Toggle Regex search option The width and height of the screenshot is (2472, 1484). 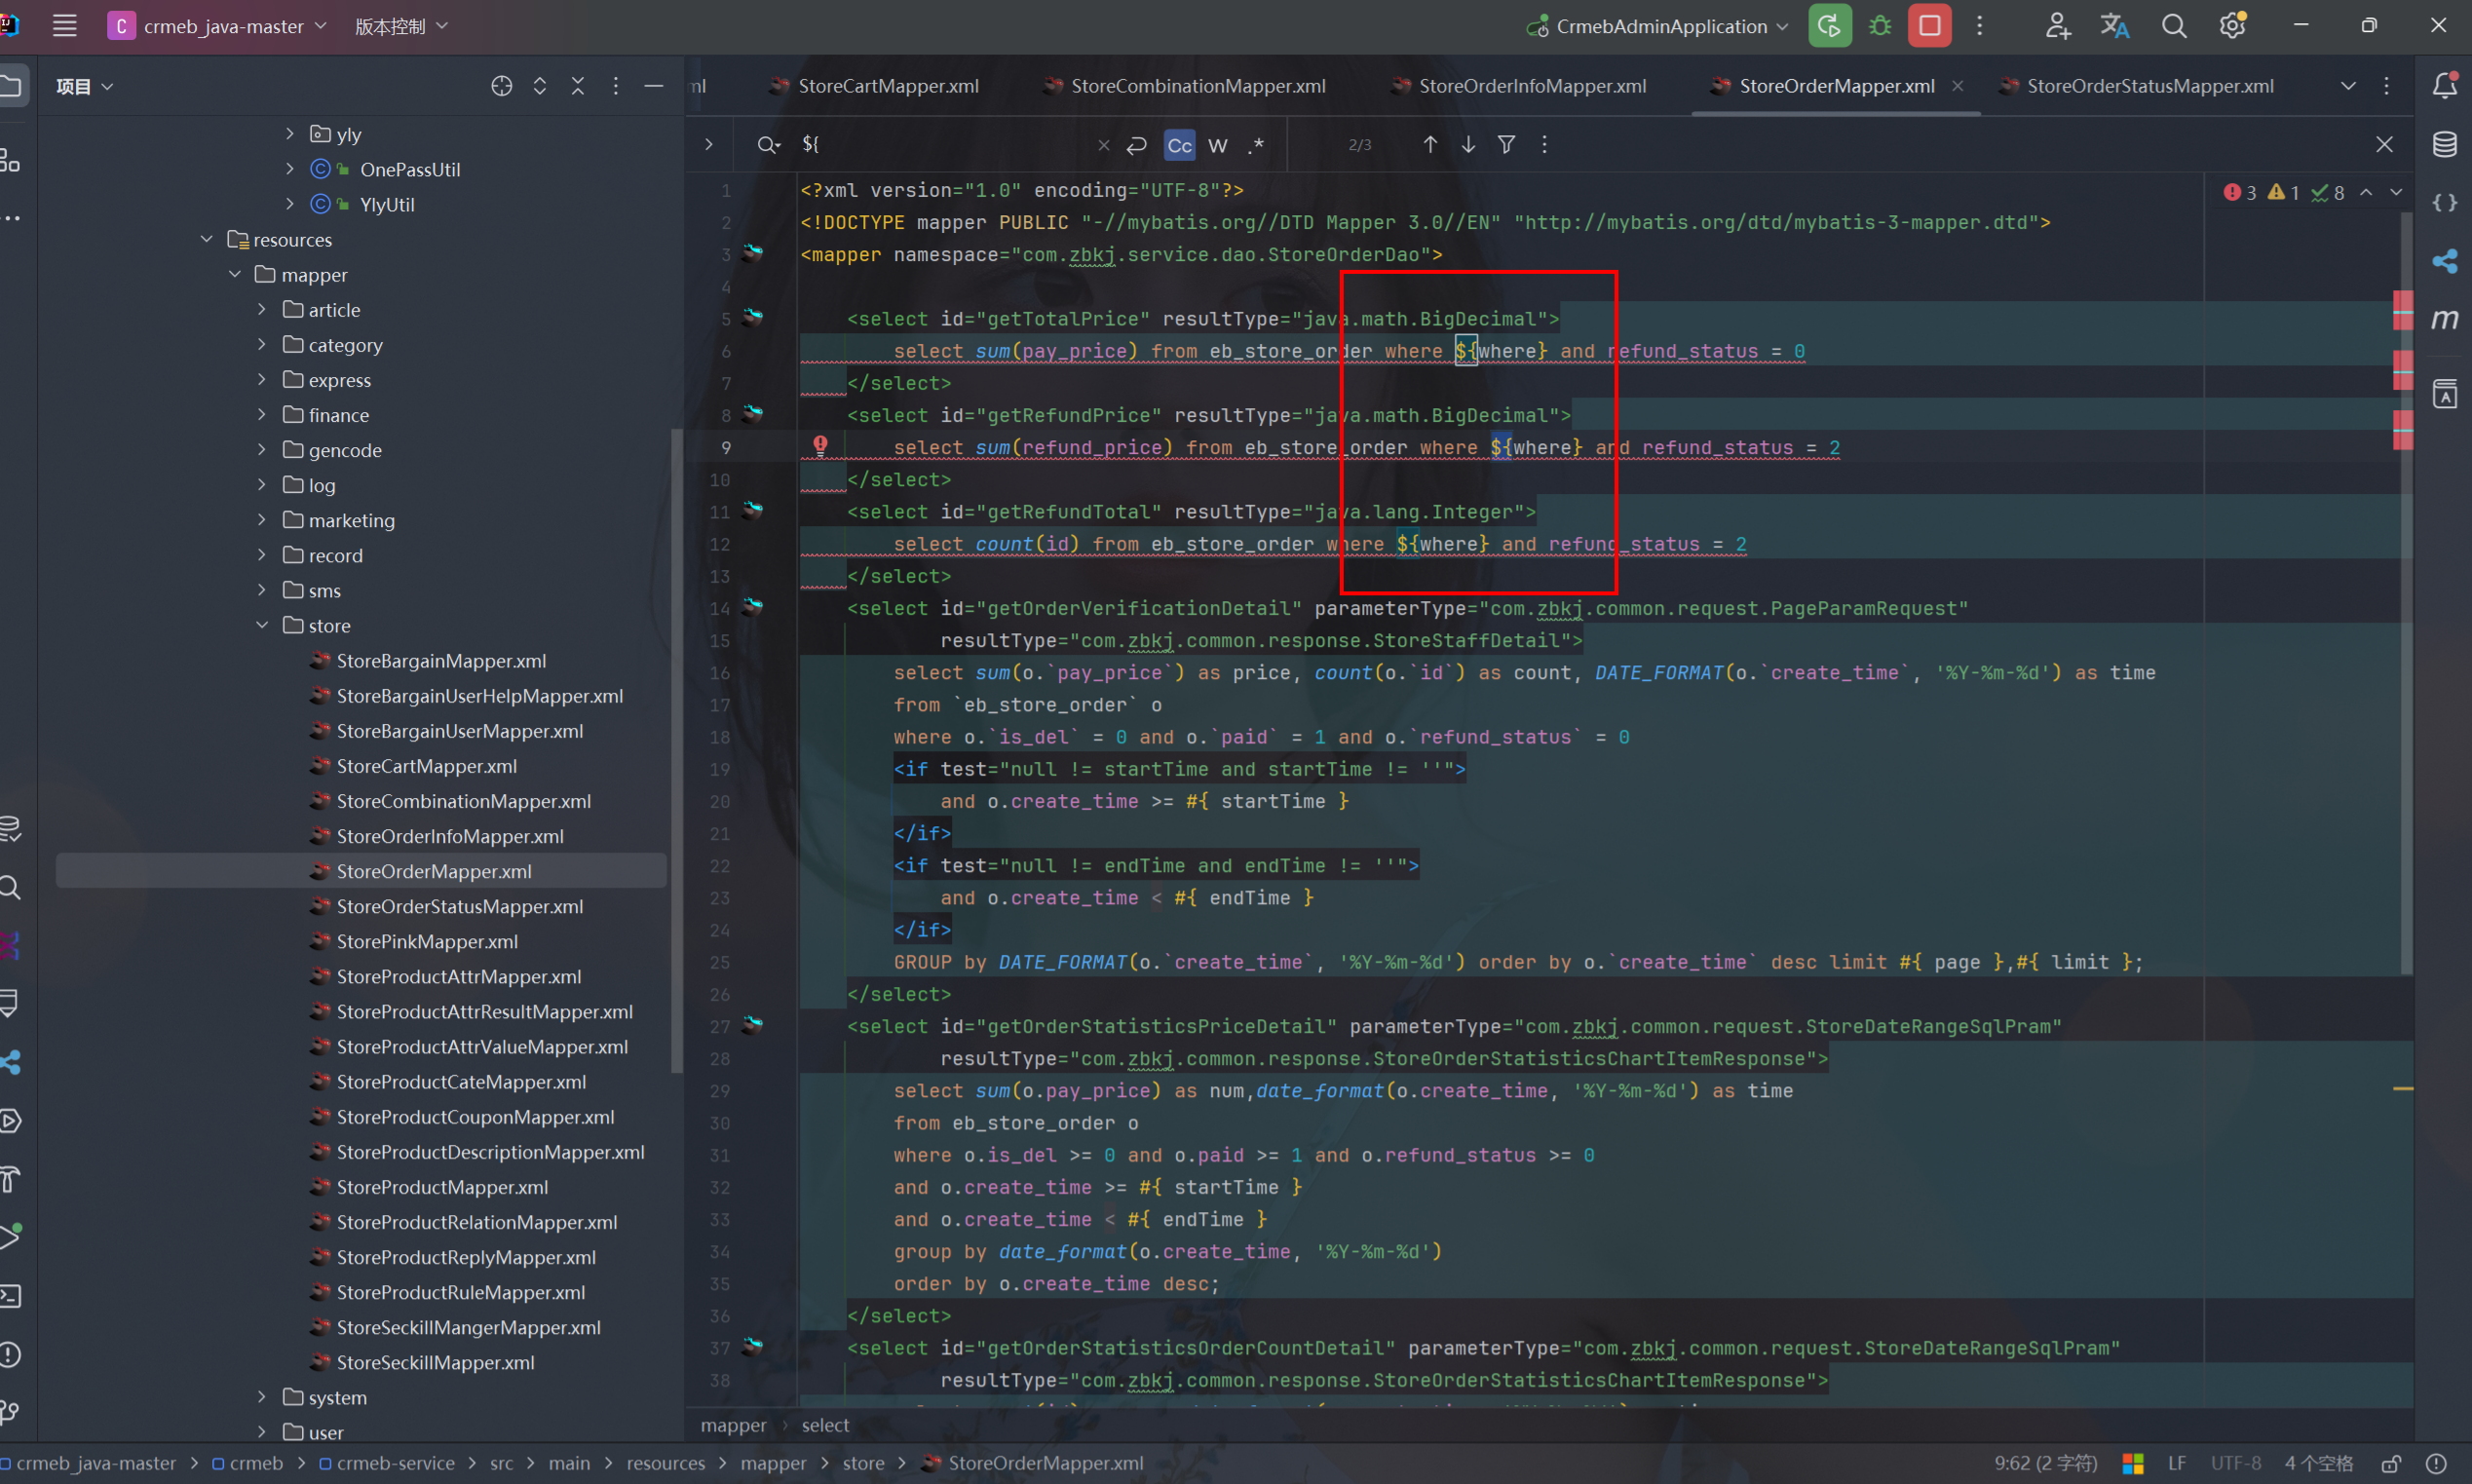pyautogui.click(x=1256, y=145)
